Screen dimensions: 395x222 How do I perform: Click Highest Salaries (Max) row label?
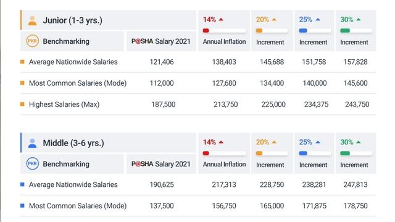[x=64, y=104]
